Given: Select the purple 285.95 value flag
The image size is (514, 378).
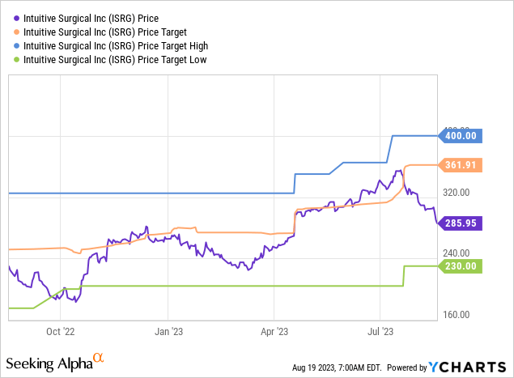Looking at the screenshot, I should pyautogui.click(x=460, y=221).
